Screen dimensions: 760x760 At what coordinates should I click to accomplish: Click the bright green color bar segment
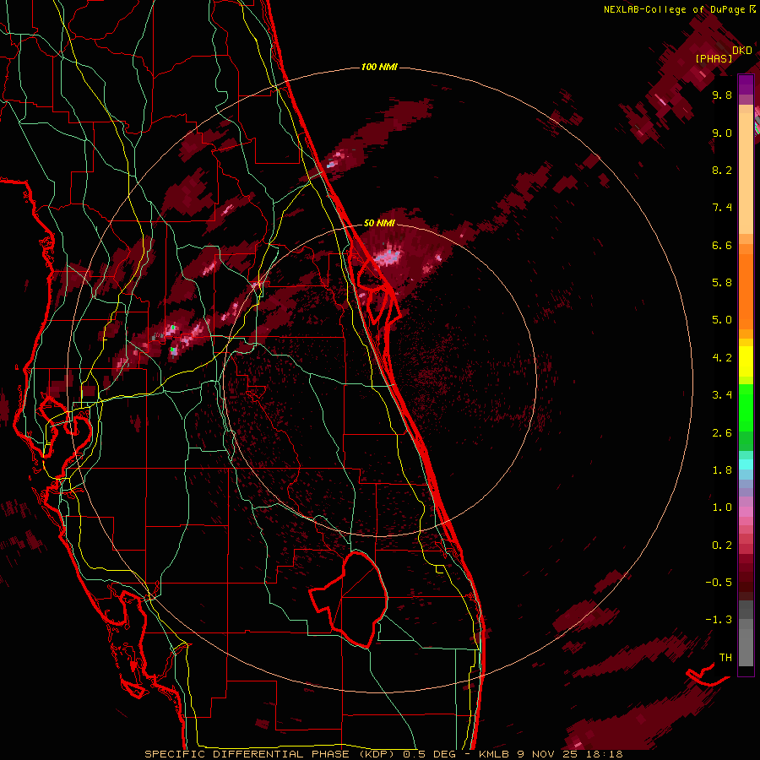(x=746, y=407)
